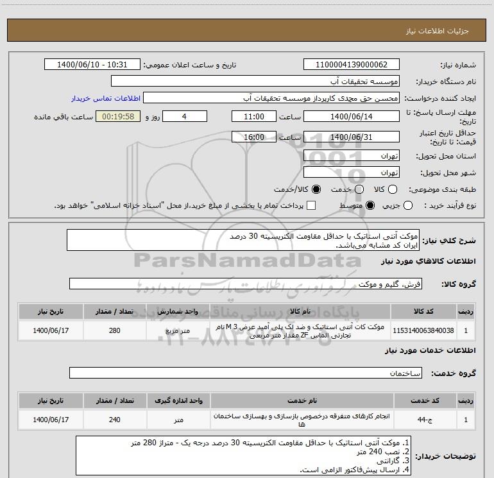Screen dimensions: 494x478
Task: Click the گروه خدمت field ساختمان
Action: [x=246, y=373]
